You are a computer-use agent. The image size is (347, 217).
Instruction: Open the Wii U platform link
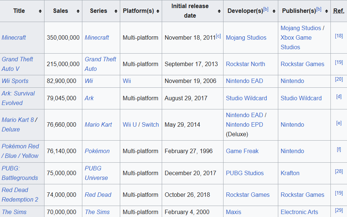click(x=130, y=124)
